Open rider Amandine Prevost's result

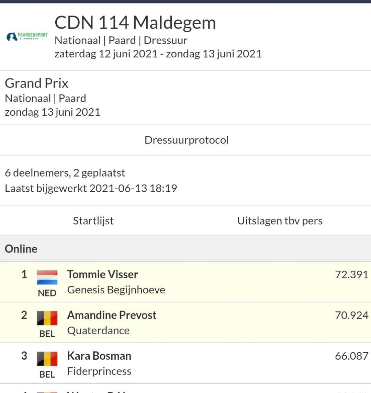click(112, 315)
